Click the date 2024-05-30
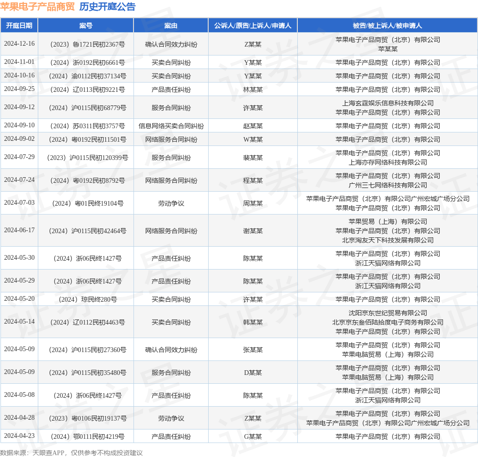Screen dimensions: 478x457 pos(19,257)
